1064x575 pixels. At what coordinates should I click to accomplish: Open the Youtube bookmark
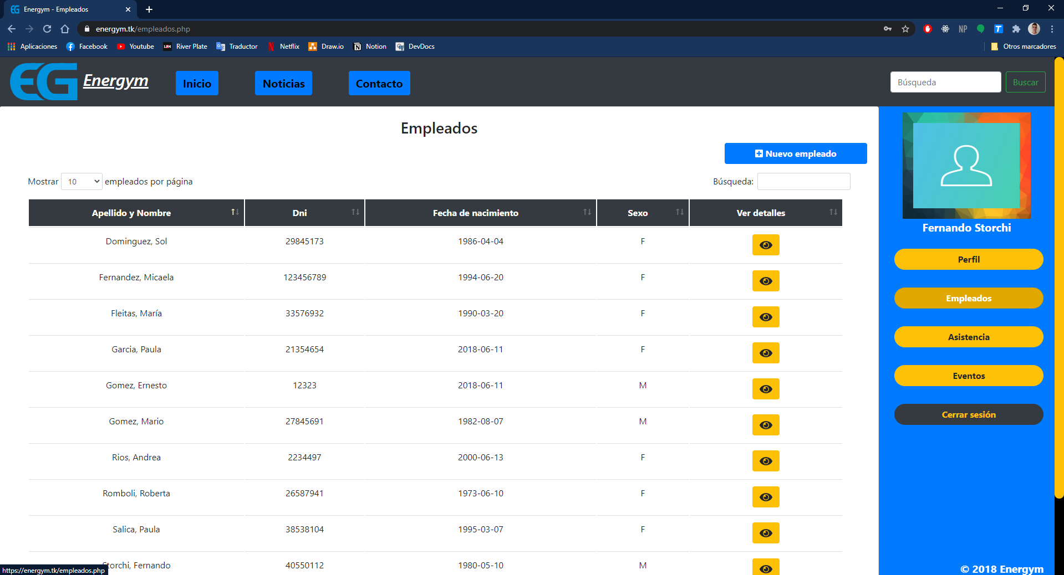pos(135,47)
